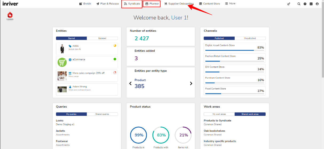Open the Content Store menu
Screen dimensions: 324x149
210,4
